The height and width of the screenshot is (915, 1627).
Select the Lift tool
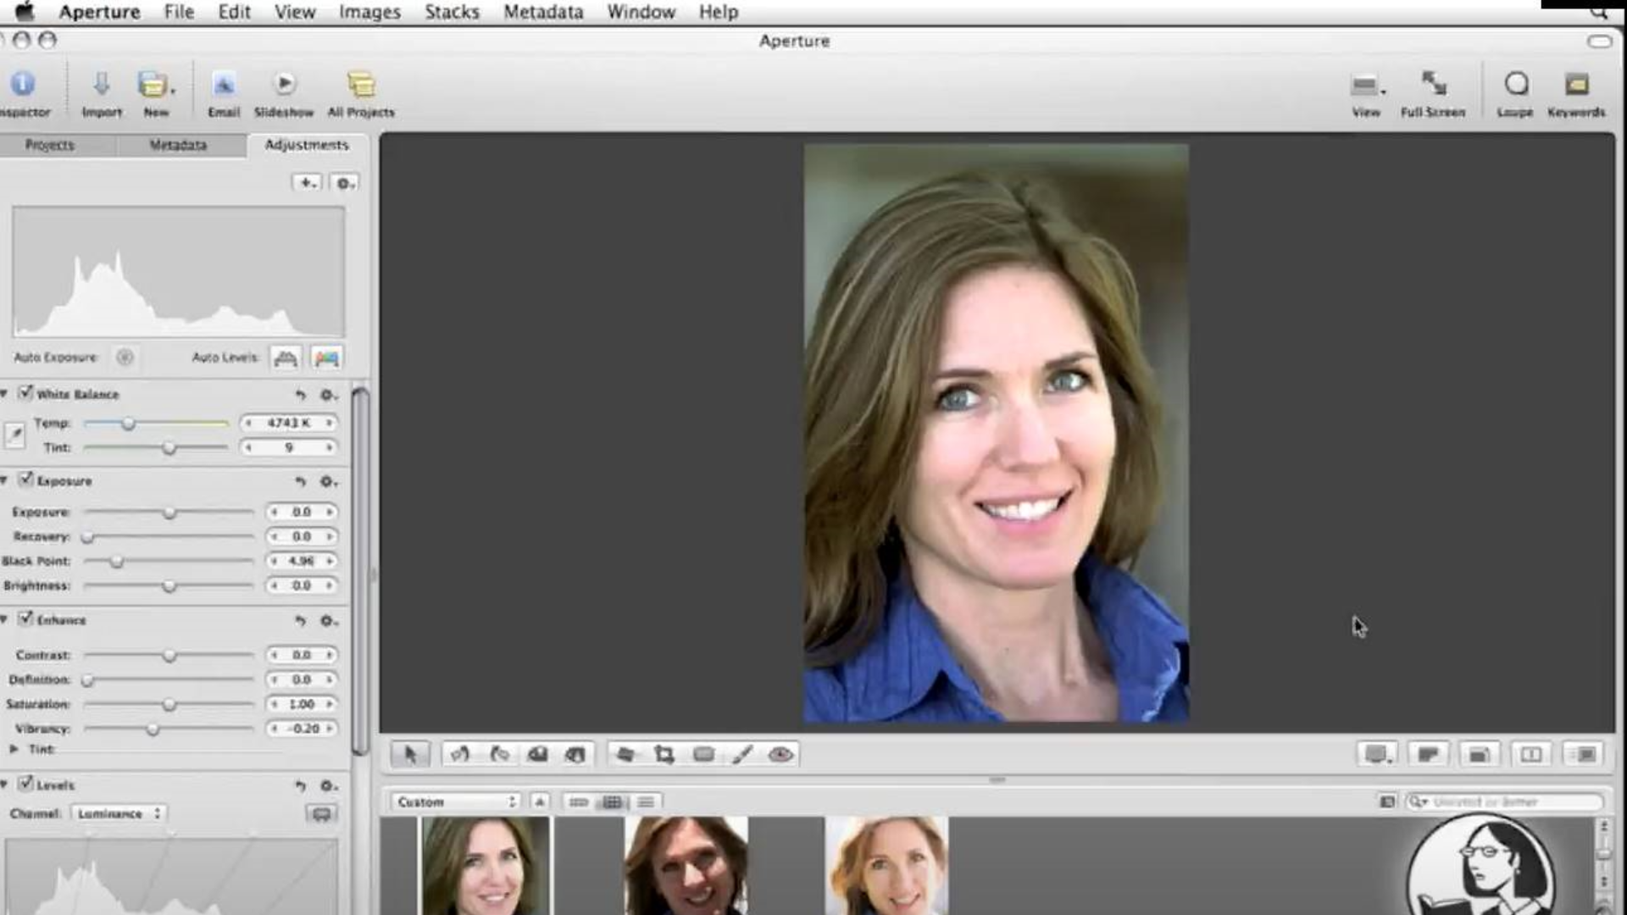537,754
